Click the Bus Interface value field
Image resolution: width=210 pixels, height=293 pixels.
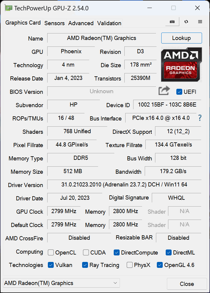coord(161,118)
